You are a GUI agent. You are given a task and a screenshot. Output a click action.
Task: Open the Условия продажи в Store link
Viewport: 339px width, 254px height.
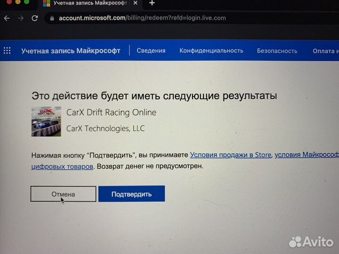point(230,155)
